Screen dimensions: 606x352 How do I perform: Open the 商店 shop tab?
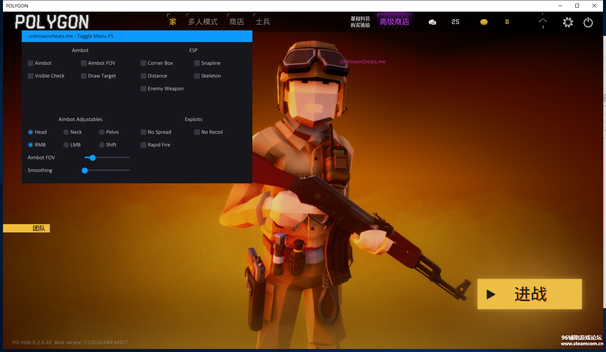[236, 22]
